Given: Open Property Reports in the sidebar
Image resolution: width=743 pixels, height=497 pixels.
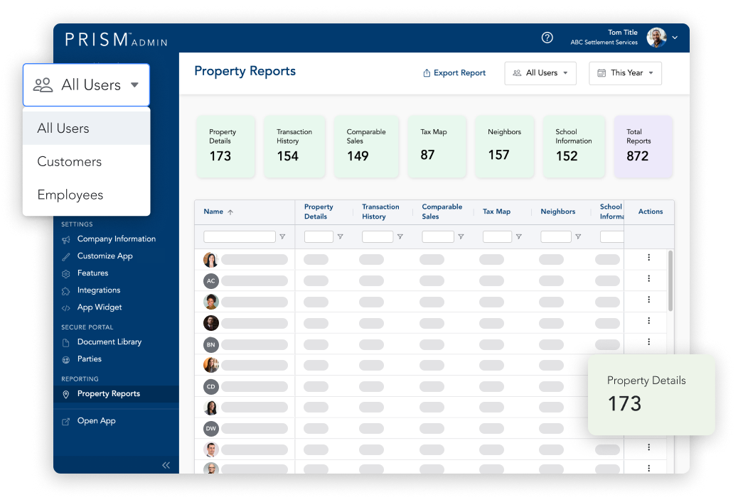Looking at the screenshot, I should coord(108,394).
